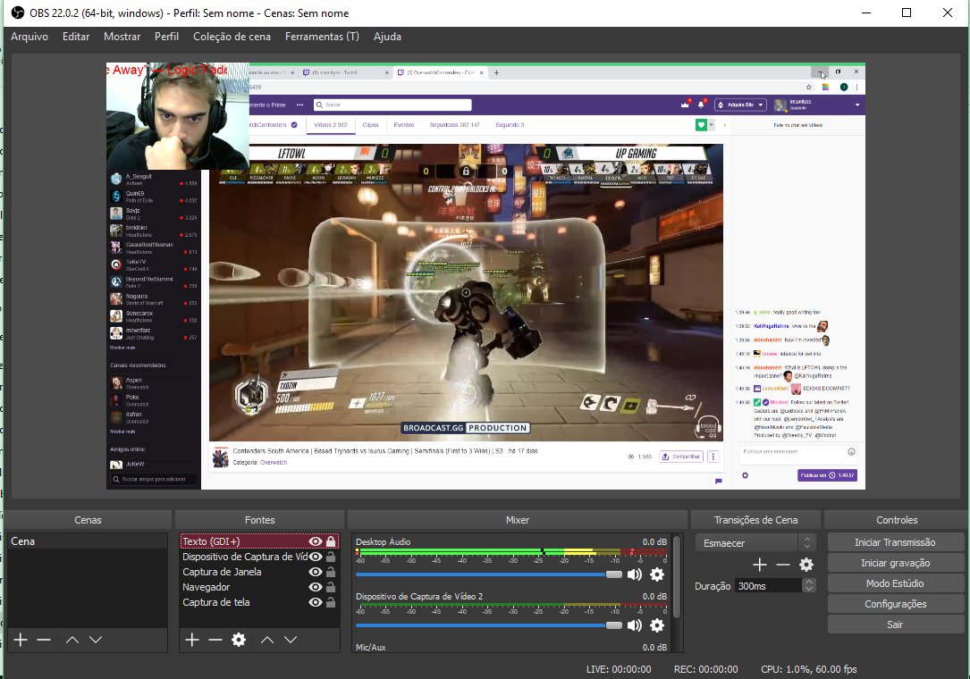Select the Captura de Janela source
This screenshot has height=679, width=970.
[x=259, y=572]
